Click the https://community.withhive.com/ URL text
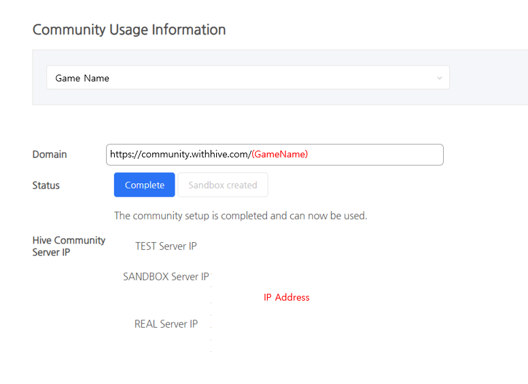Screen dimensions: 528x384 (181, 154)
